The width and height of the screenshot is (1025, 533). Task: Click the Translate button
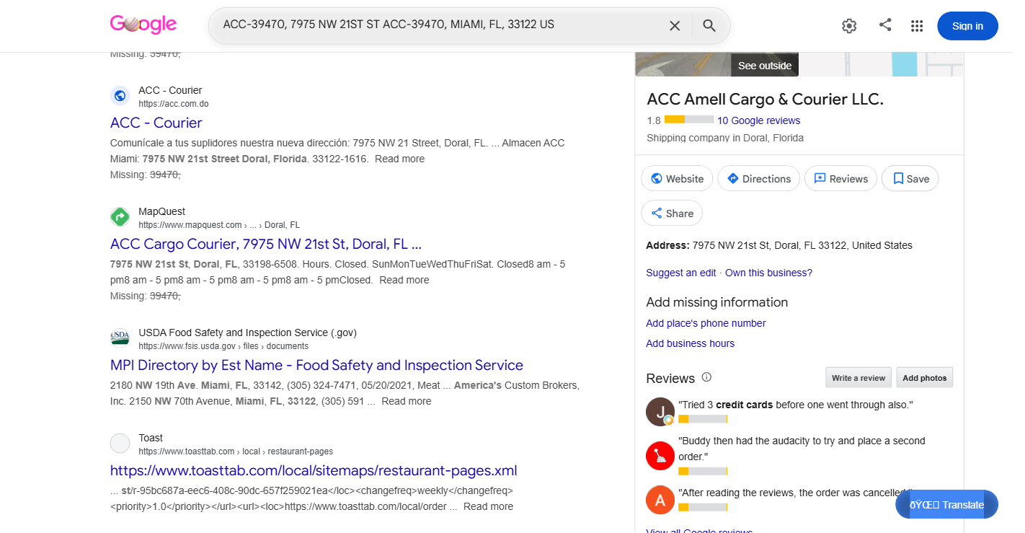(x=946, y=505)
